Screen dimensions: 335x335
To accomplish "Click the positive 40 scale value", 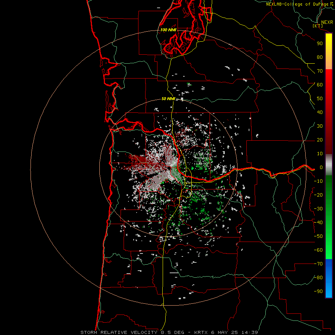I will pyautogui.click(x=320, y=112).
